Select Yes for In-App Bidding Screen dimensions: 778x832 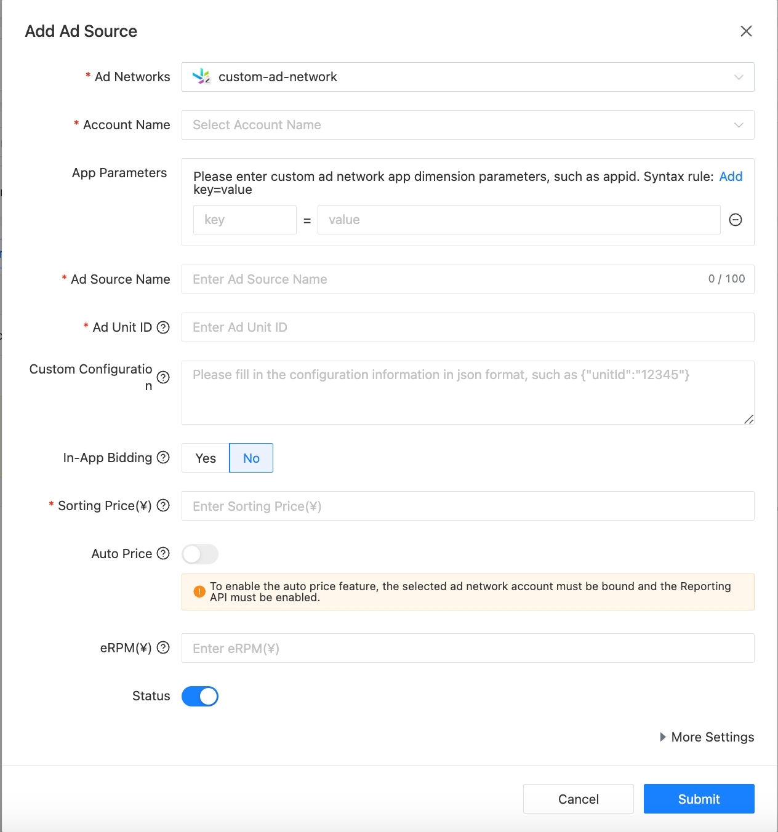tap(206, 458)
